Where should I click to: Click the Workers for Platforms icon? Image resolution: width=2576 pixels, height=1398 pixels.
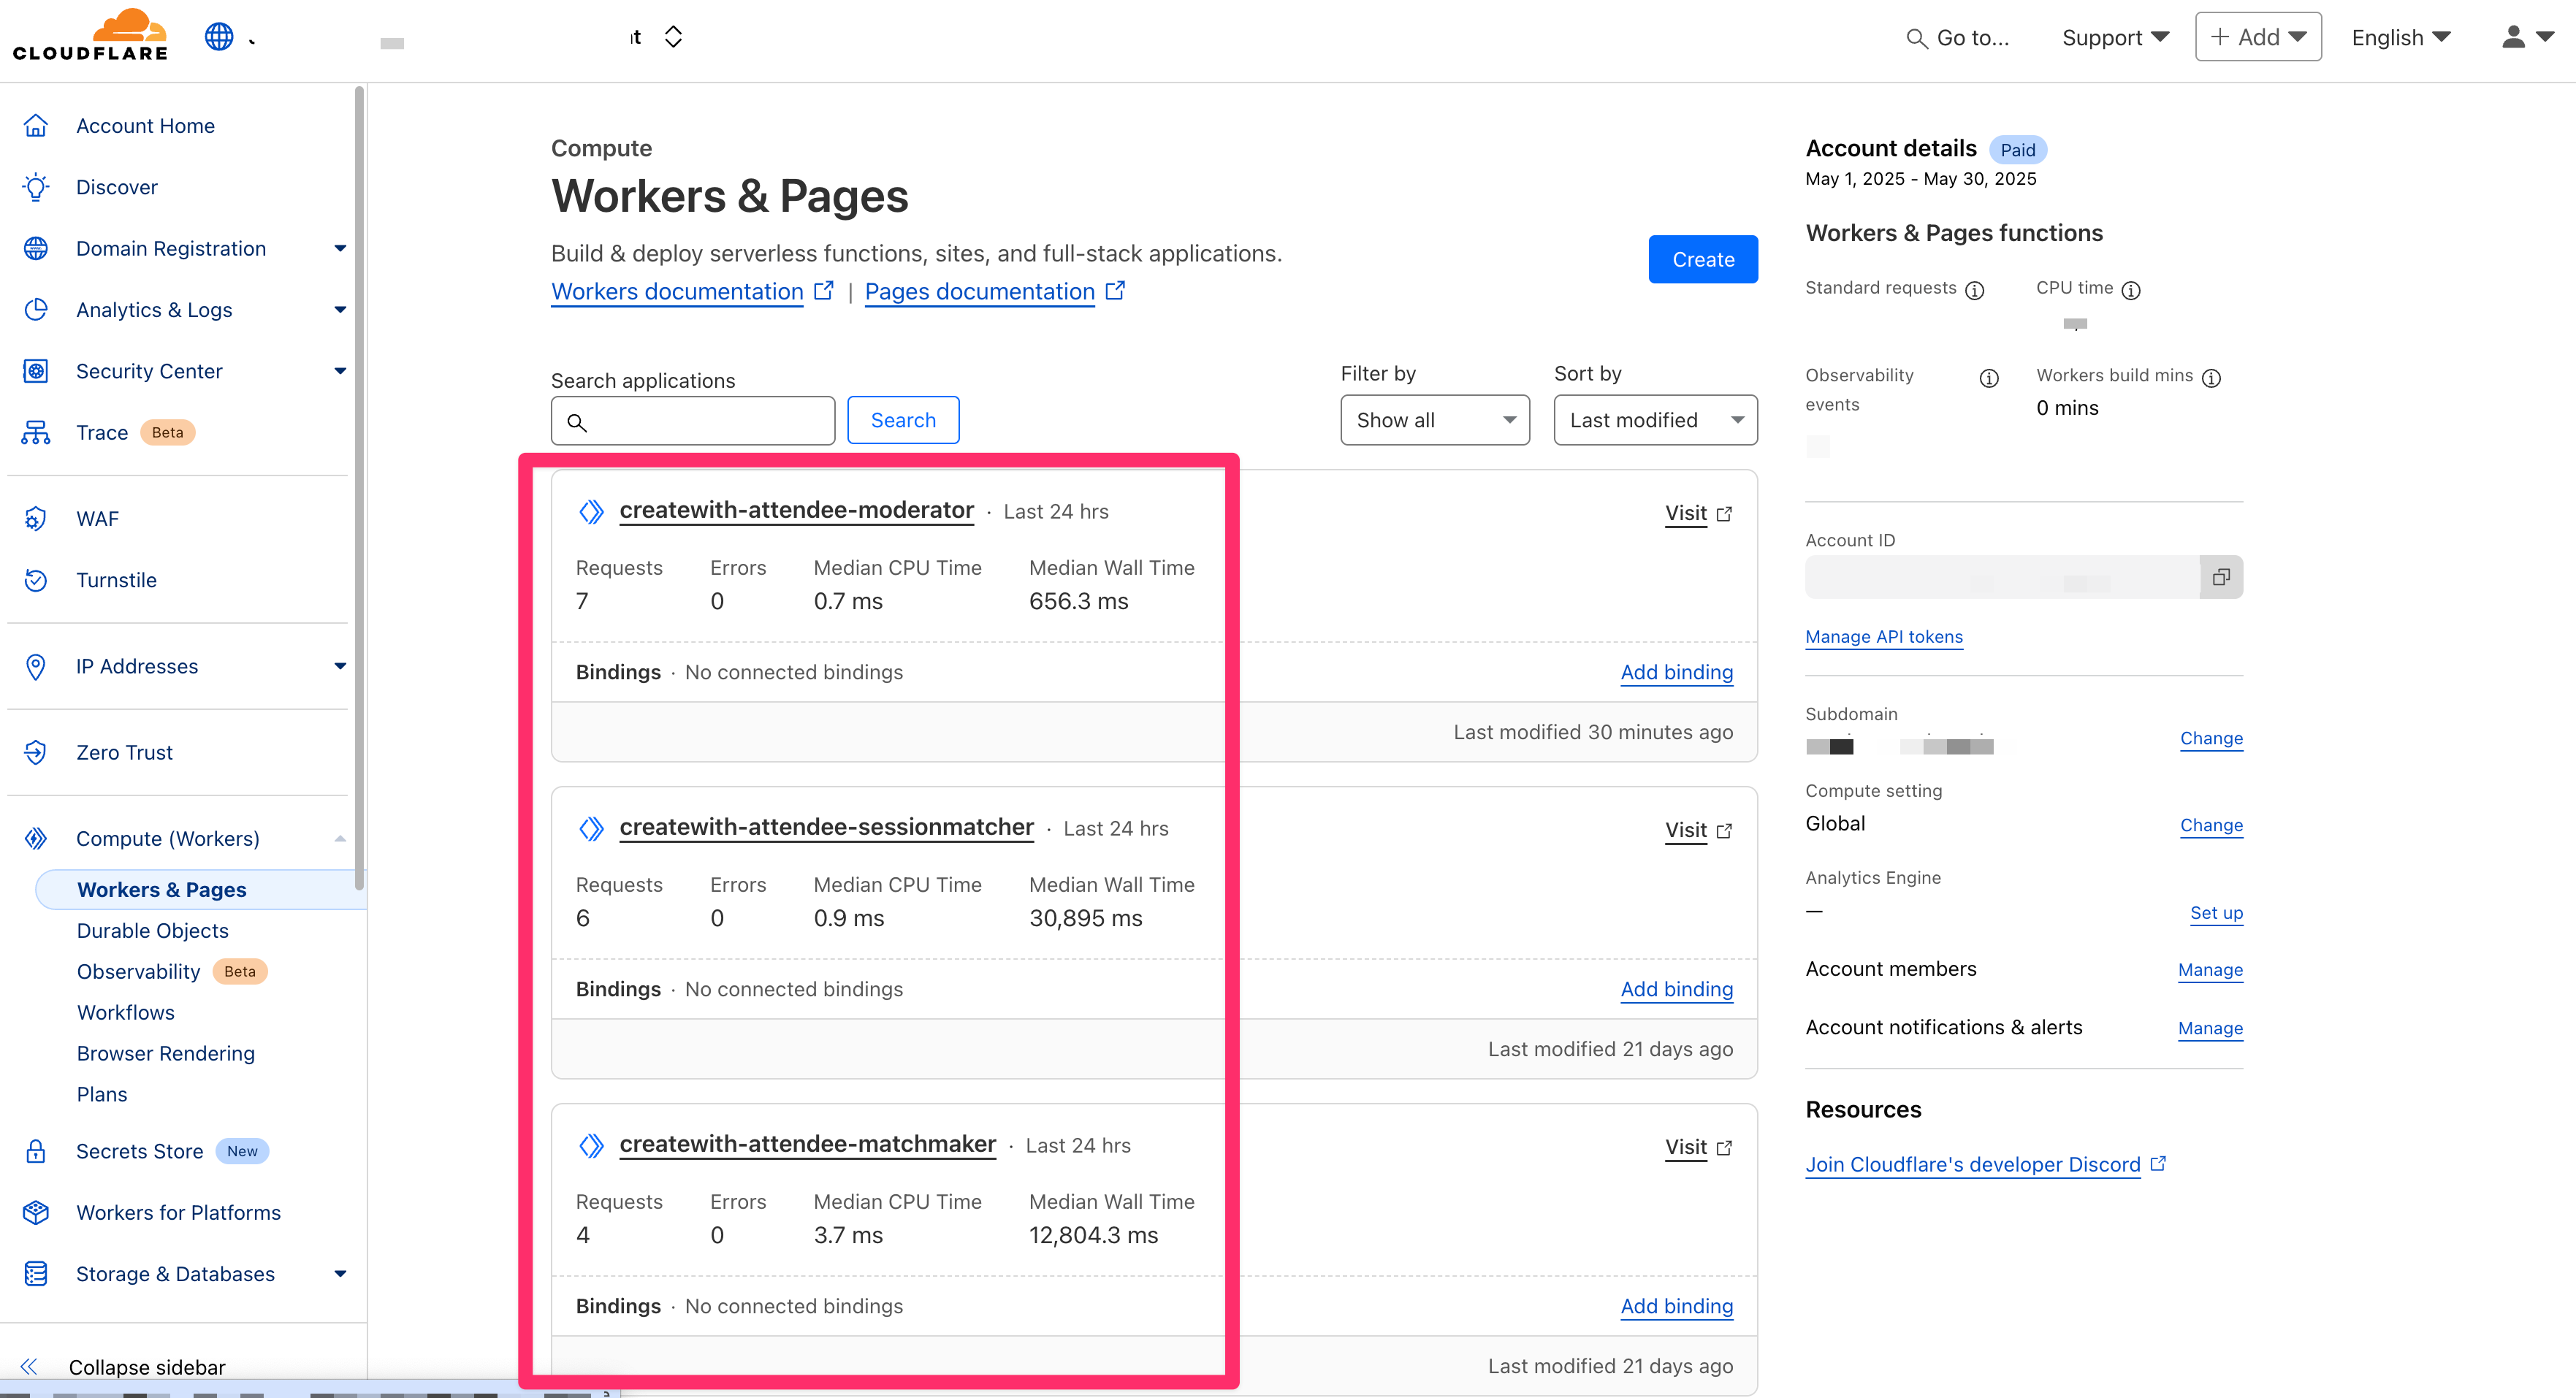click(x=36, y=1212)
